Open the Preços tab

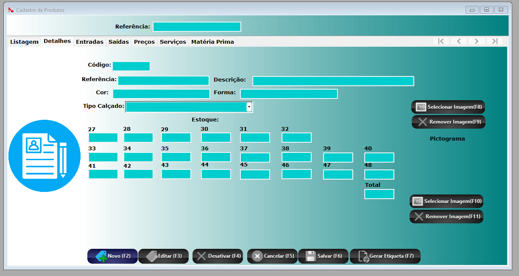click(144, 42)
